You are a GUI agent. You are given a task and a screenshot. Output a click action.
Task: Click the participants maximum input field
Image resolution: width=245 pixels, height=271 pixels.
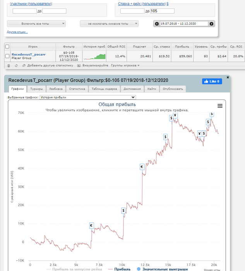point(54,11)
